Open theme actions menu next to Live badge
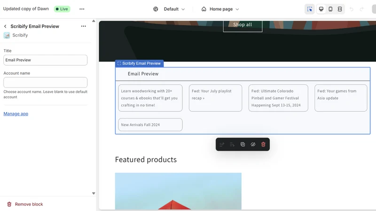The width and height of the screenshot is (376, 211). 82,9
